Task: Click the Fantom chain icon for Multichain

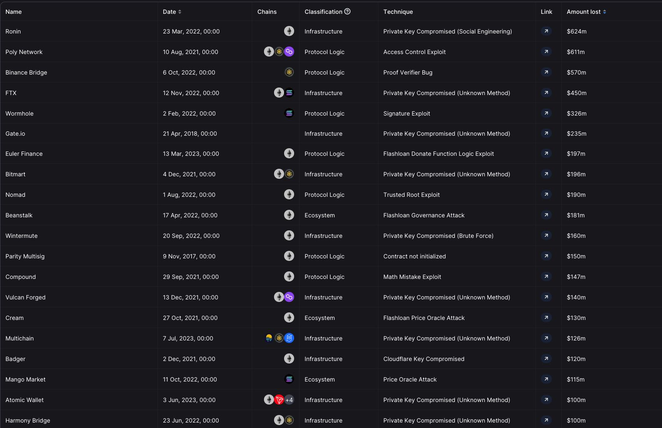Action: pos(289,338)
